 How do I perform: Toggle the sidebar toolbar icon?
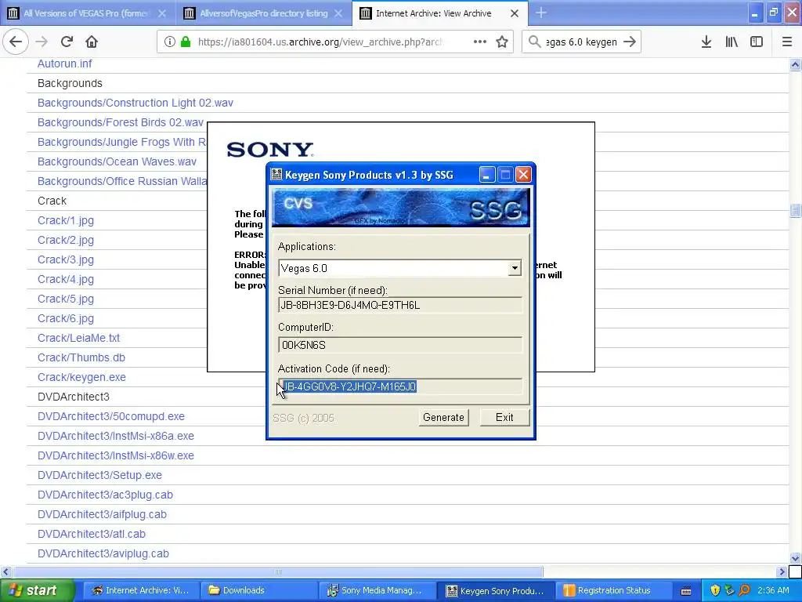tap(757, 42)
